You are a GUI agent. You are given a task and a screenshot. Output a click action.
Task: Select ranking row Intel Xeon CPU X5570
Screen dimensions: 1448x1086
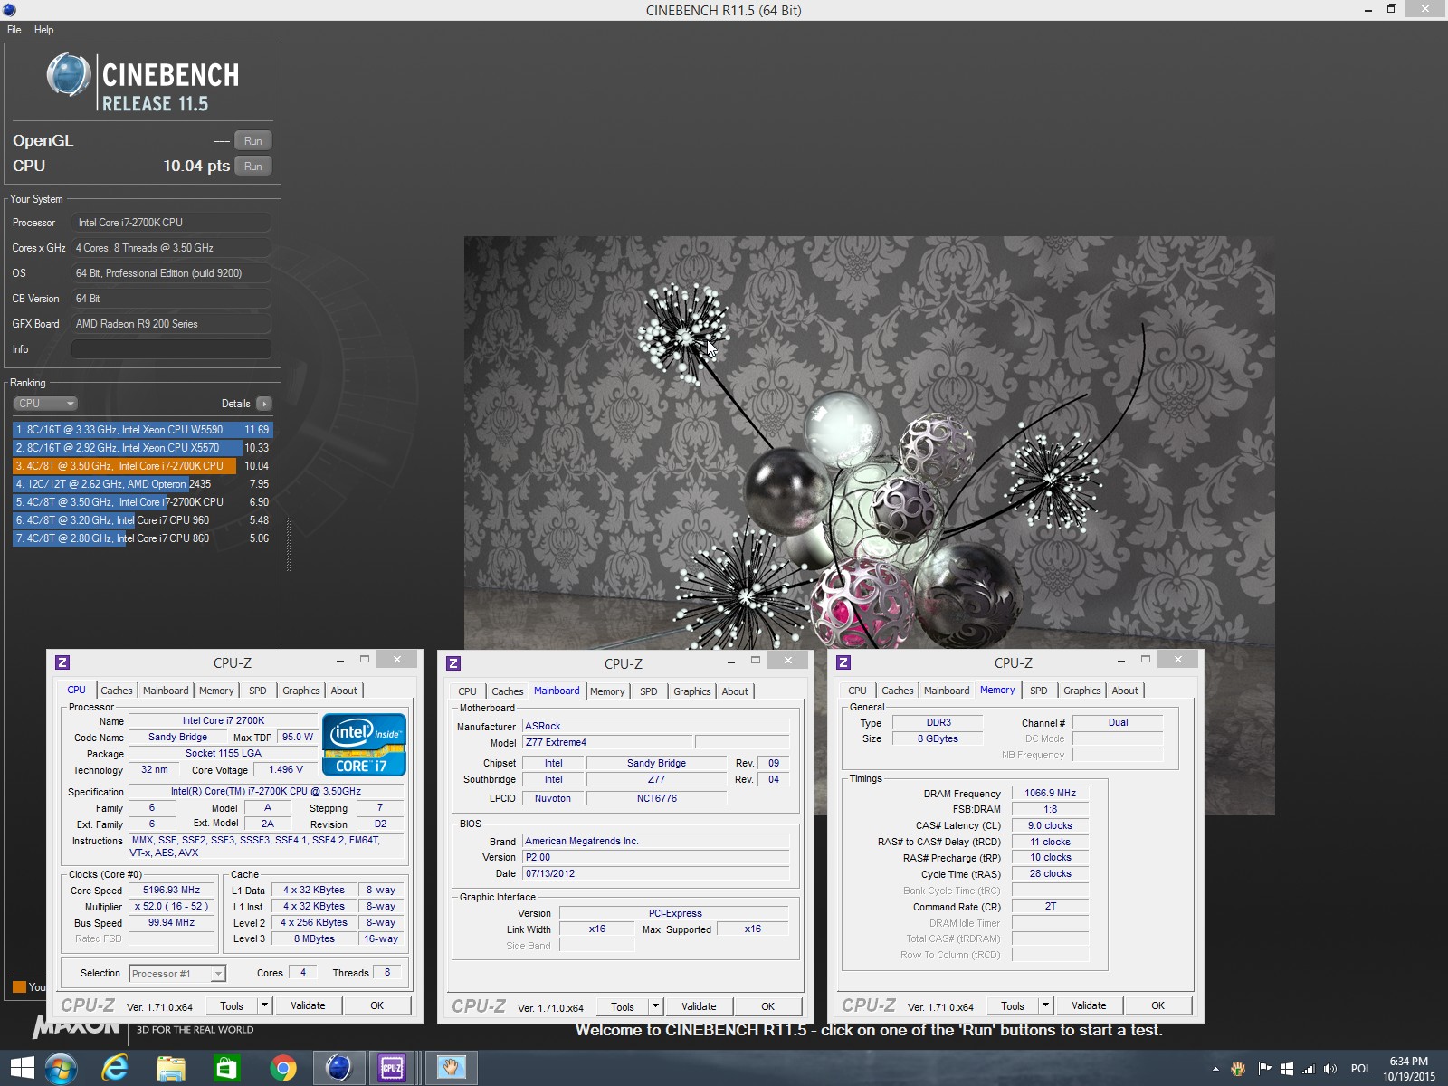[142, 448]
